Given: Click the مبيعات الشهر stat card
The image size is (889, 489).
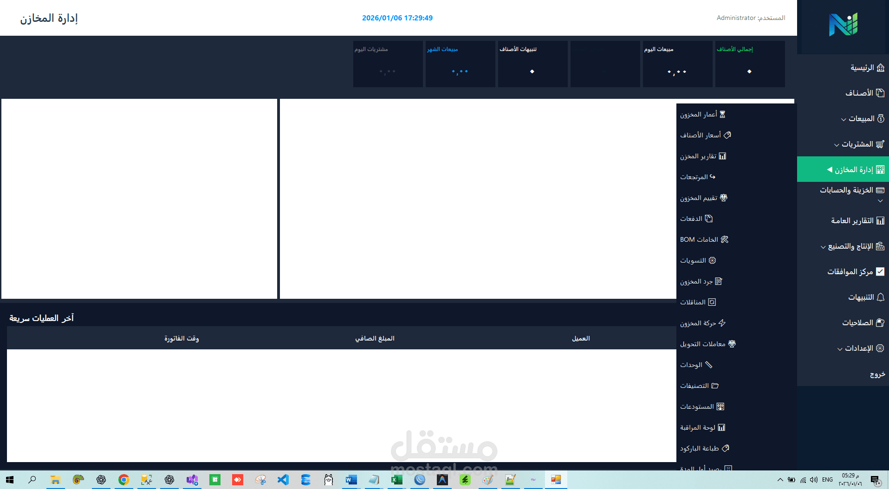Looking at the screenshot, I should coord(460,64).
